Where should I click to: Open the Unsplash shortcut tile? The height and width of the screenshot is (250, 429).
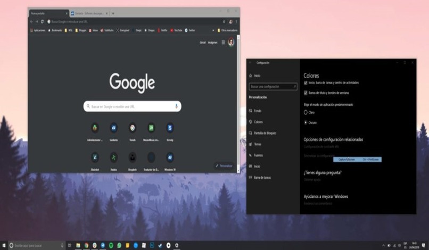coord(133,157)
